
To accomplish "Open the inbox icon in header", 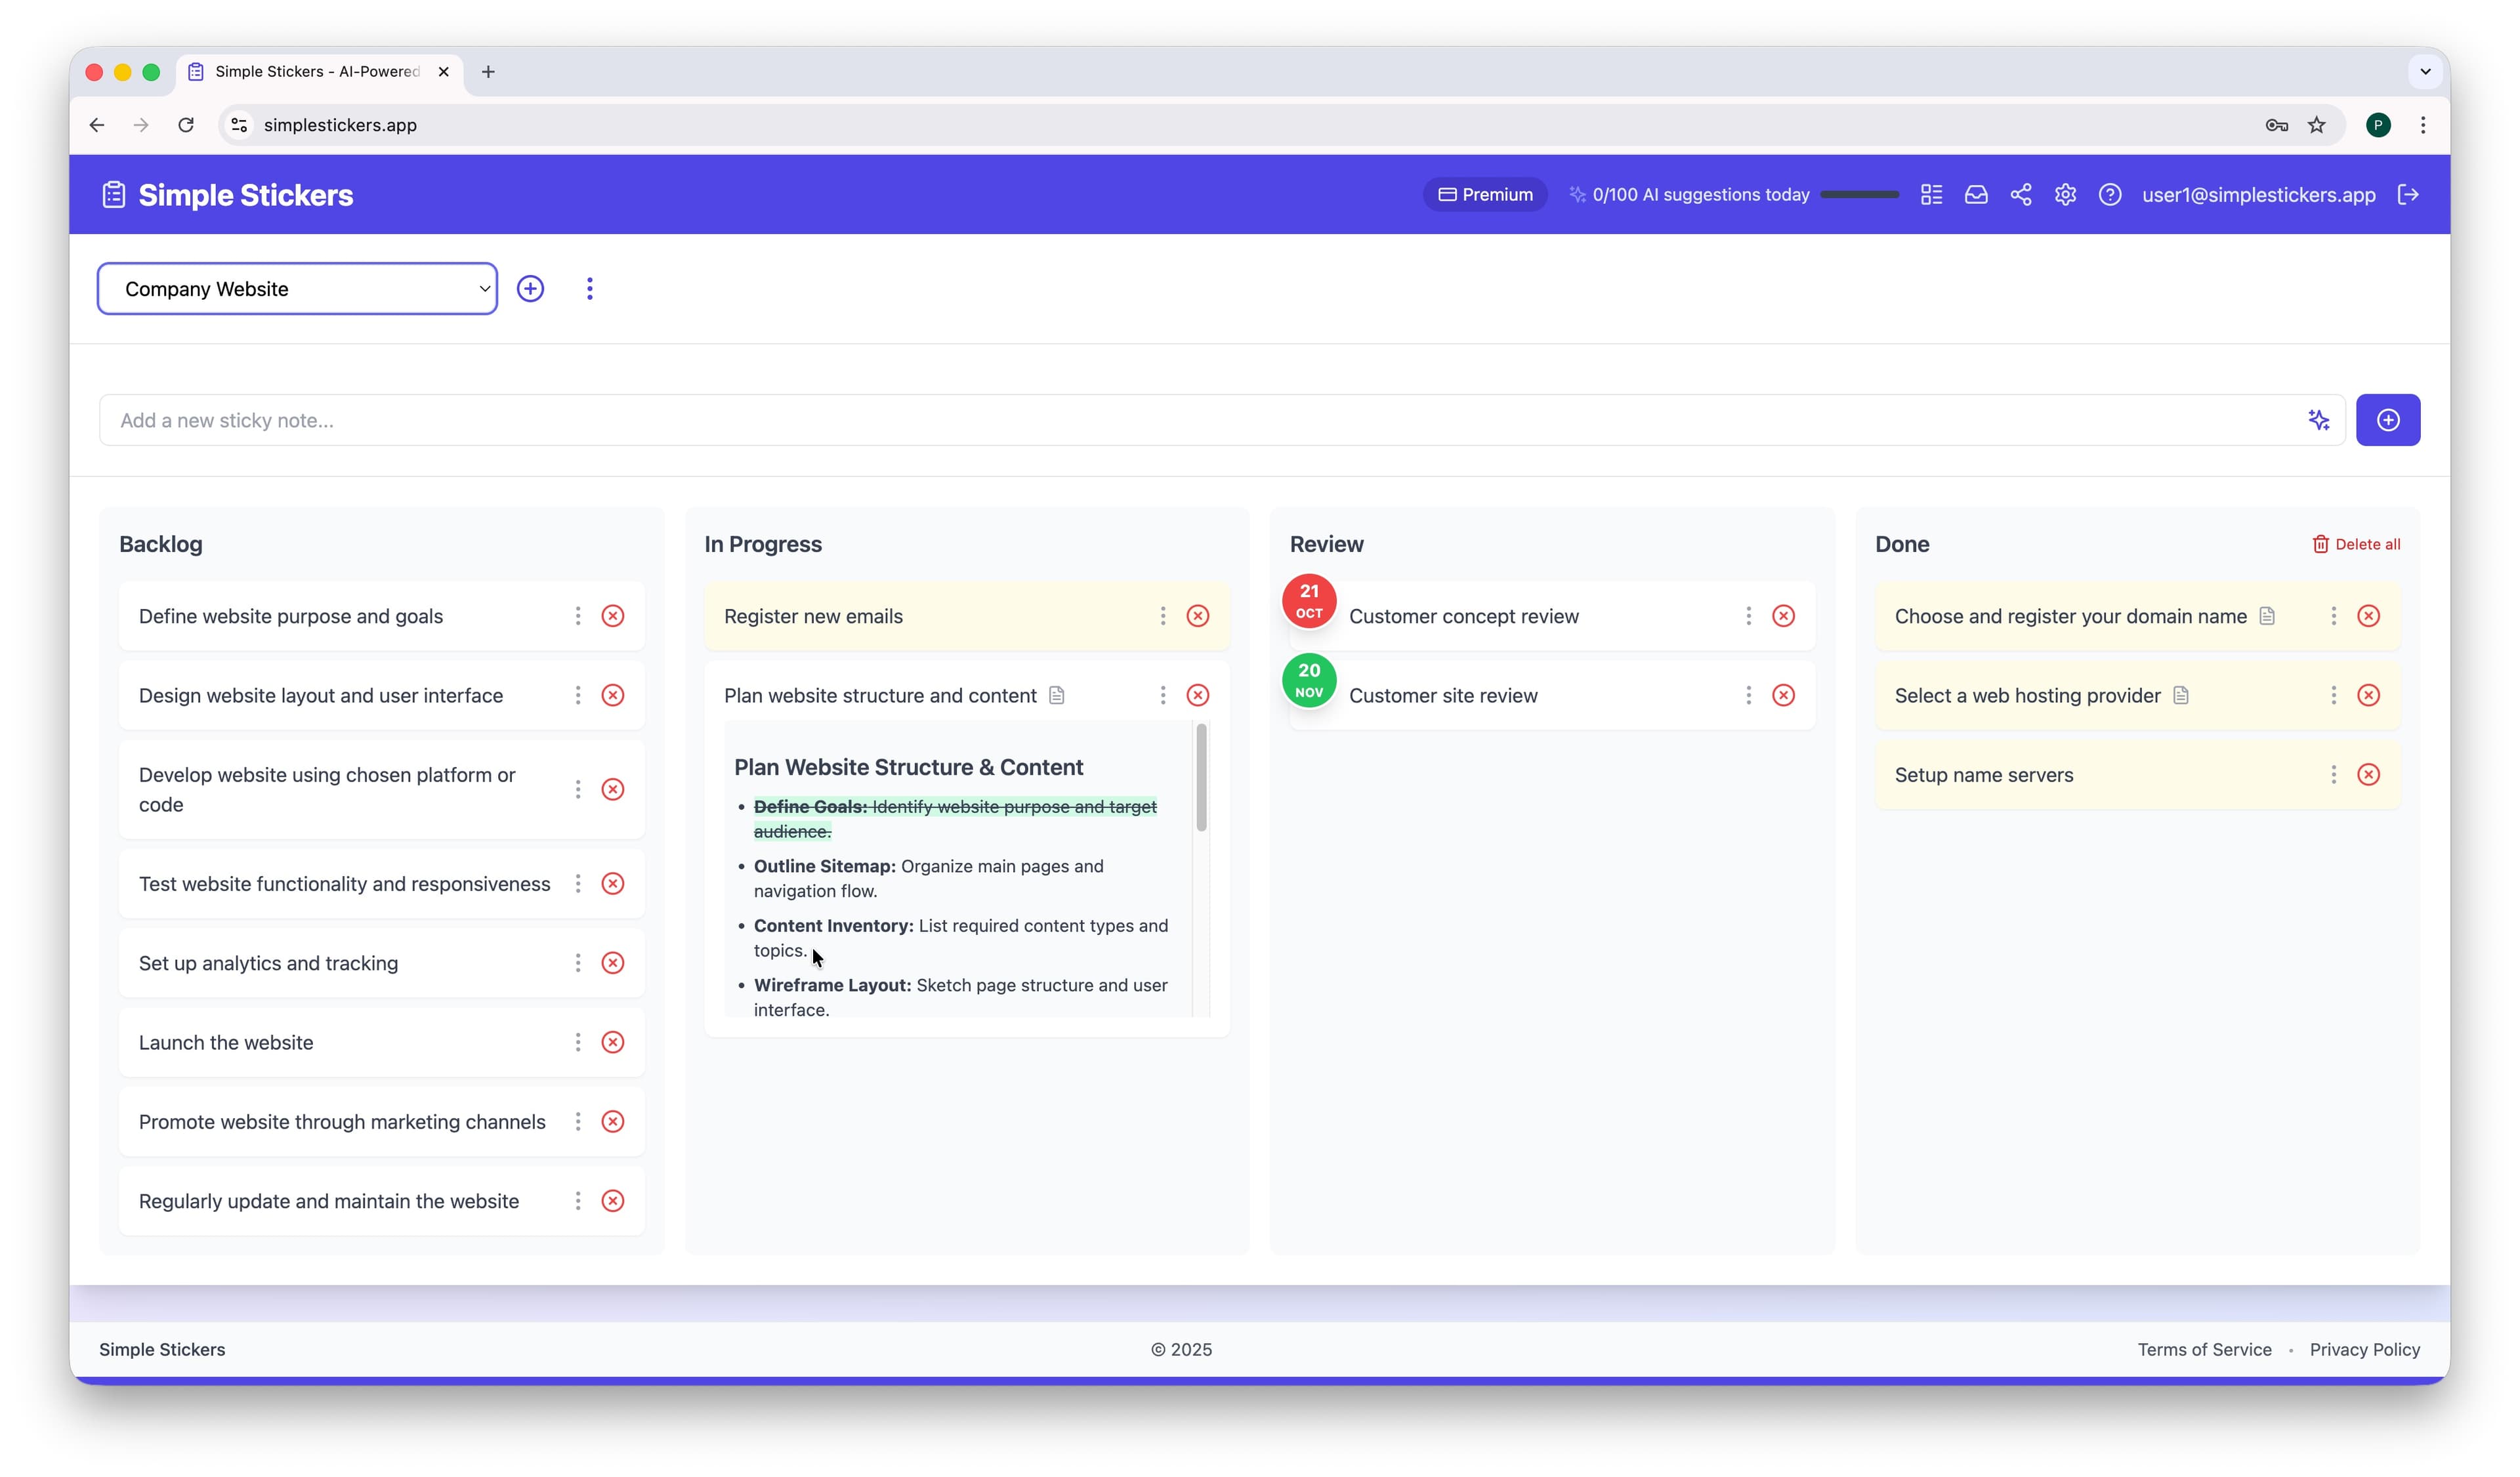I will [x=1975, y=195].
